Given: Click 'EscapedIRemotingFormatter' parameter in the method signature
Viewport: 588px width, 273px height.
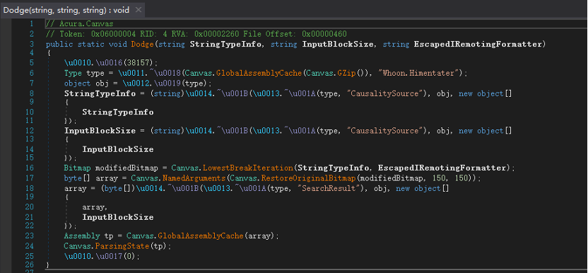Looking at the screenshot, I should (x=478, y=45).
